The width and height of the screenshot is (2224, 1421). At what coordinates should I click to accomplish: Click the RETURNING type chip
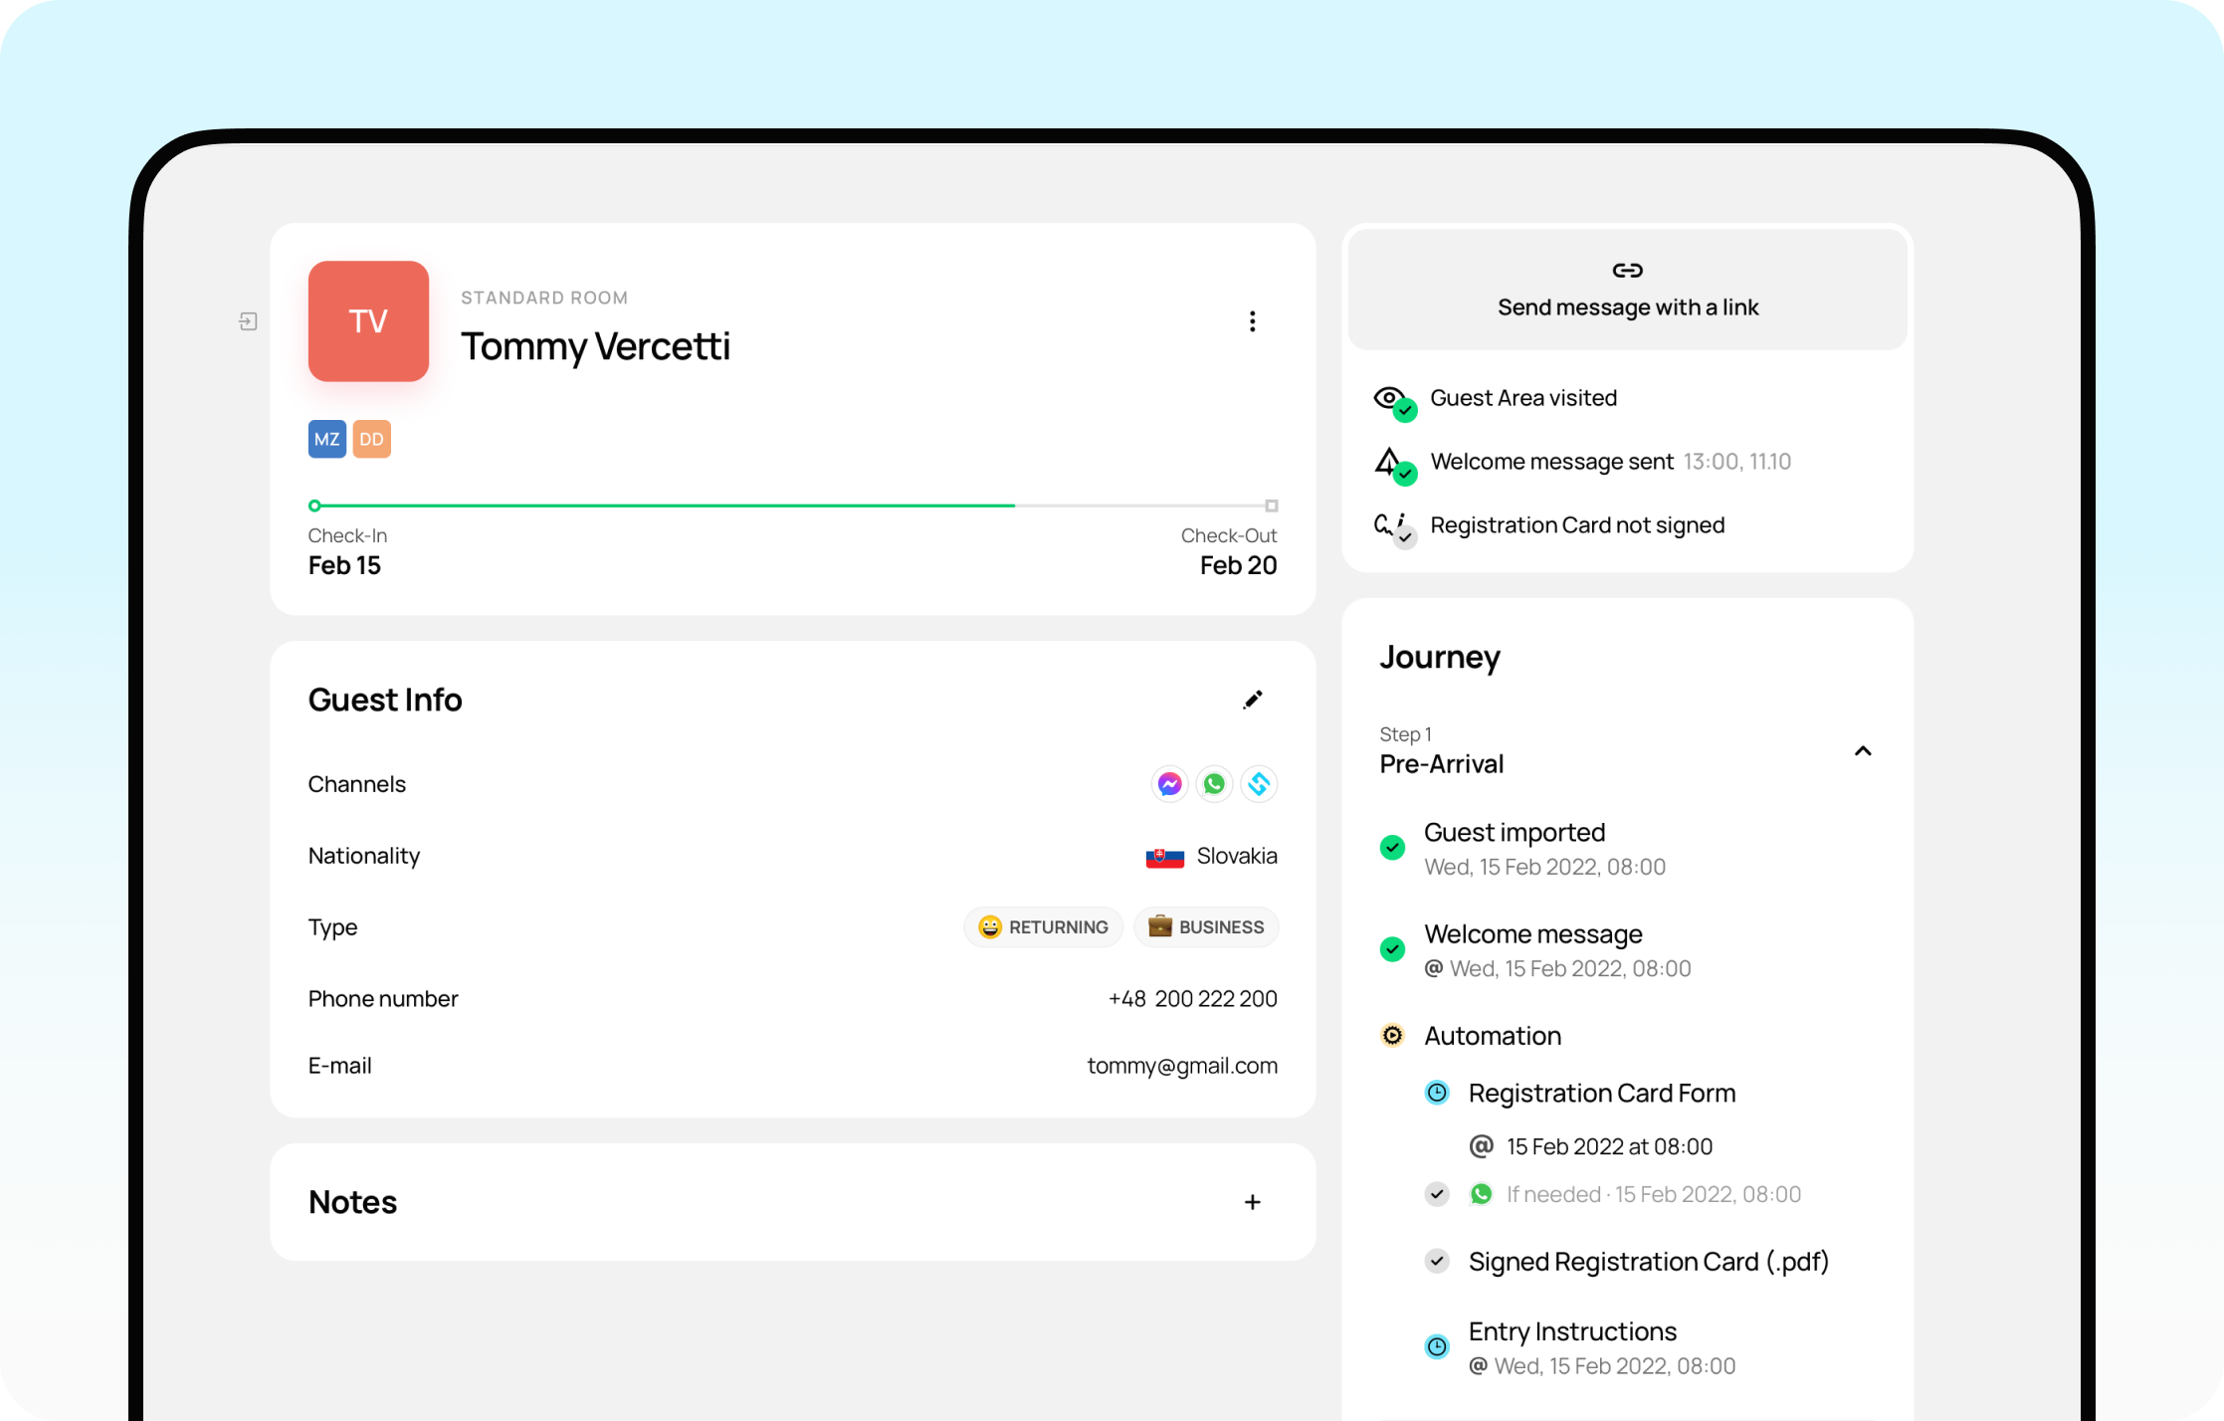click(1043, 927)
